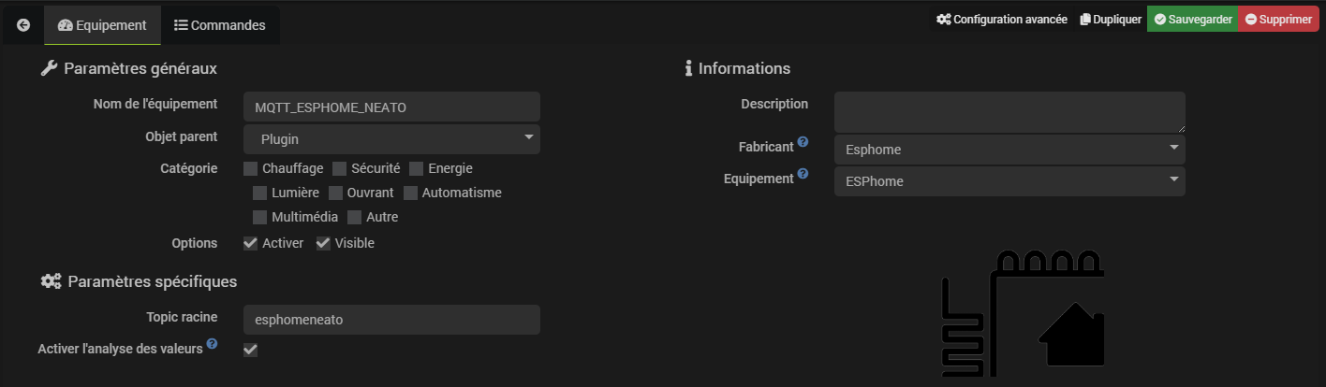Open the Objet parent dropdown
Viewport: 1326px width, 387px height.
(391, 139)
